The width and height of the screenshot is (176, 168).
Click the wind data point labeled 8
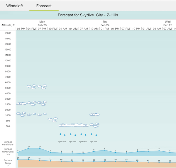click(x=105, y=150)
